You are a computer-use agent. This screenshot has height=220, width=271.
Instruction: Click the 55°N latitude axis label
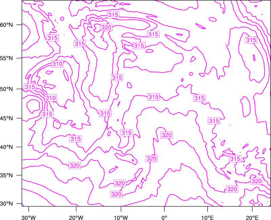pos(6,58)
